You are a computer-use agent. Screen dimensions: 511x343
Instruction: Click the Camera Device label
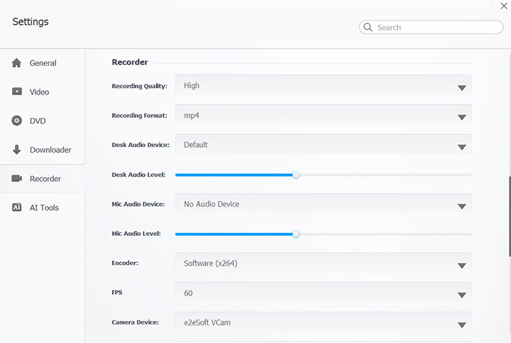coord(136,322)
